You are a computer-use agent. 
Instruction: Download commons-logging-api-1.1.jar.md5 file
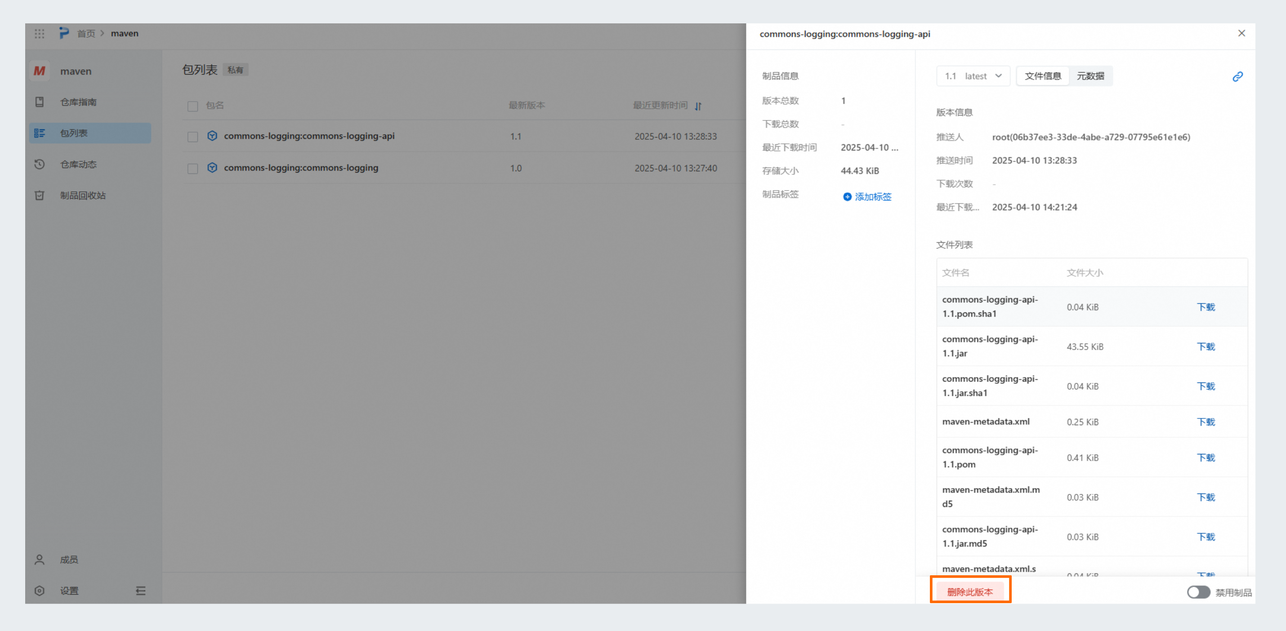click(1206, 537)
